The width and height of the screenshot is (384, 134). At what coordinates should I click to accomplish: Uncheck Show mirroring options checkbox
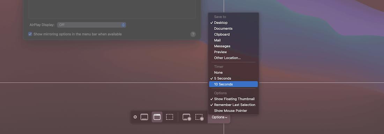coord(30,34)
